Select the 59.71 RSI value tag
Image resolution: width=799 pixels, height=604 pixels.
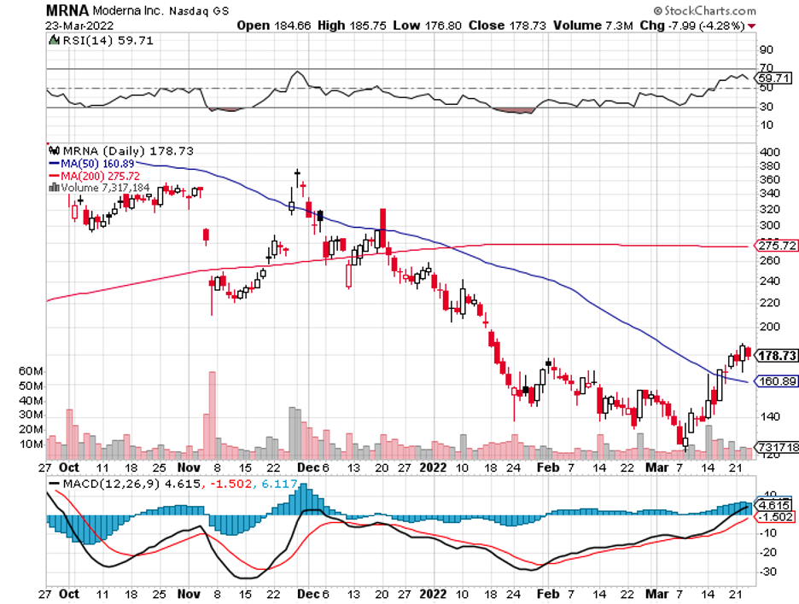tap(776, 77)
